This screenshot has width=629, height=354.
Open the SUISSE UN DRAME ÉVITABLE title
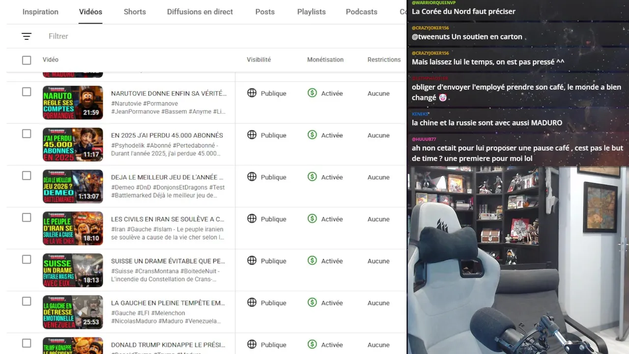pos(168,261)
